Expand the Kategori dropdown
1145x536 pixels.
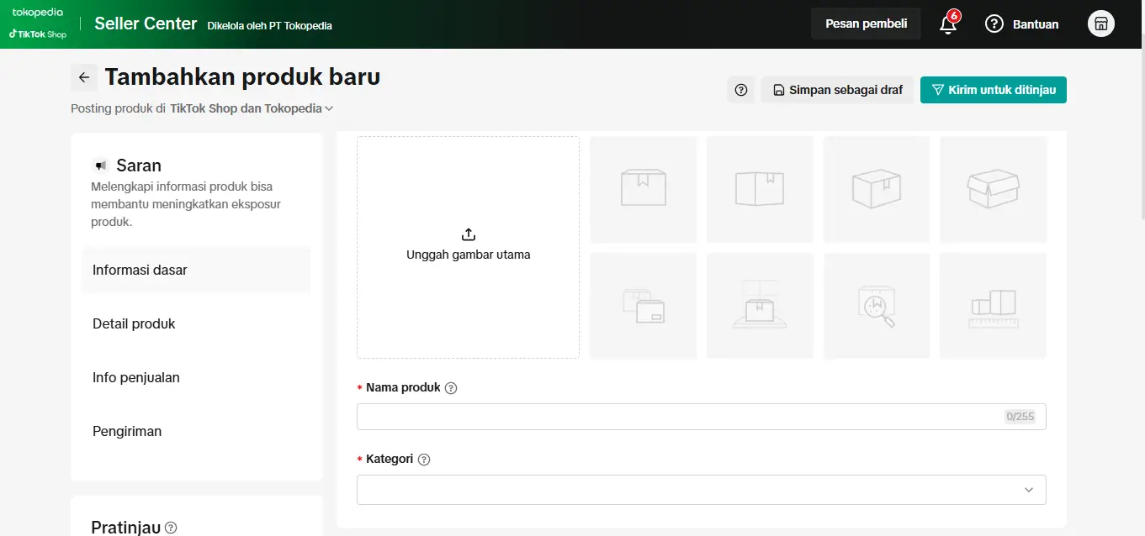pyautogui.click(x=1028, y=490)
